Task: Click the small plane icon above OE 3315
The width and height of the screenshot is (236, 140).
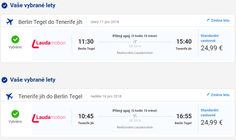Action: click(135, 116)
